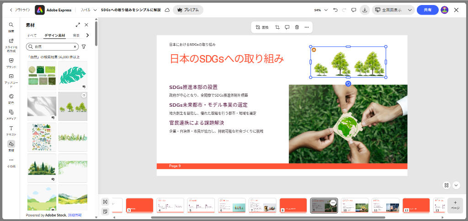Switch to the 背景 tab

tap(76, 35)
